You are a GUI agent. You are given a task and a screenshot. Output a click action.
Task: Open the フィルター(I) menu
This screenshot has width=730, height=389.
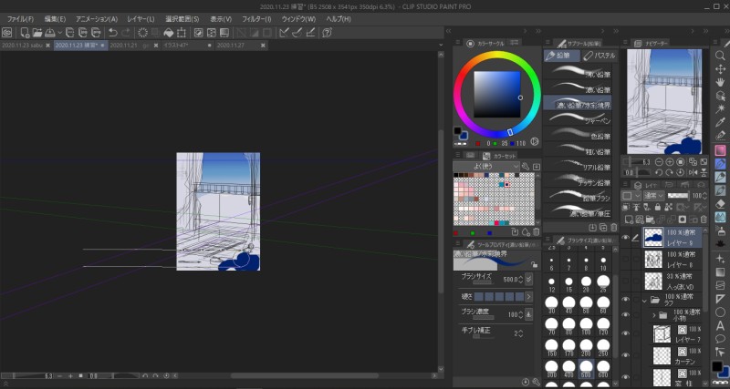tap(256, 19)
